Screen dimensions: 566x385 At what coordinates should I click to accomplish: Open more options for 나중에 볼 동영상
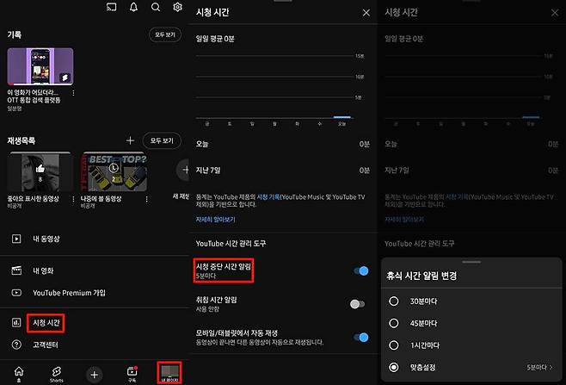tap(146, 199)
